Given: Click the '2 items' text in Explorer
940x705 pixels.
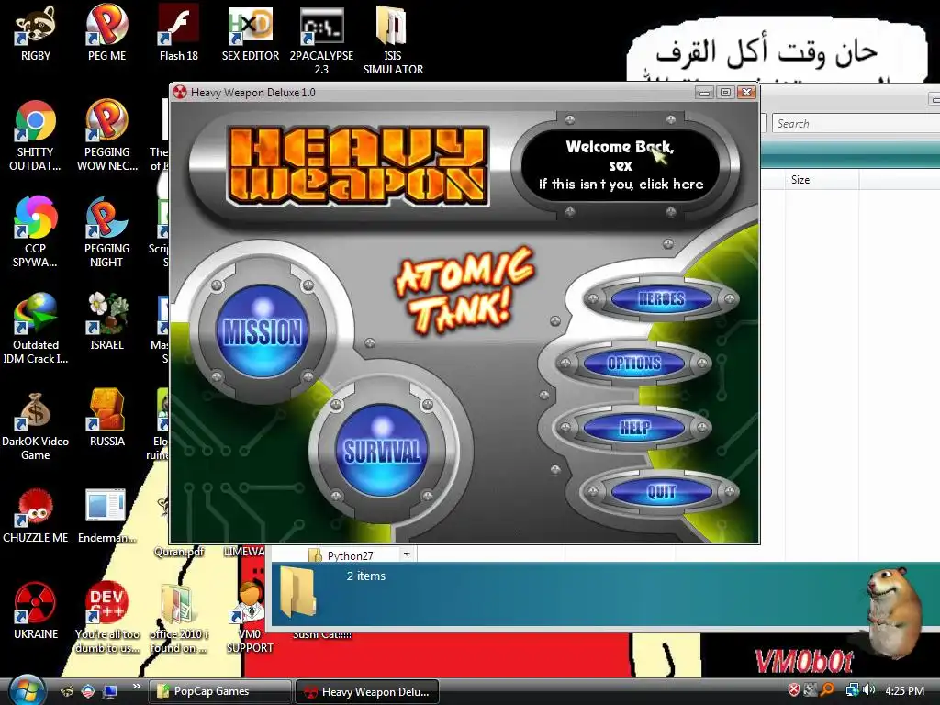Looking at the screenshot, I should coord(365,576).
